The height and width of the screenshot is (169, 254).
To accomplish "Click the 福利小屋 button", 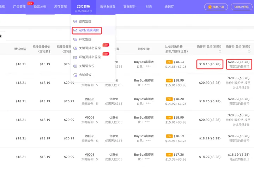I will 216,7.
